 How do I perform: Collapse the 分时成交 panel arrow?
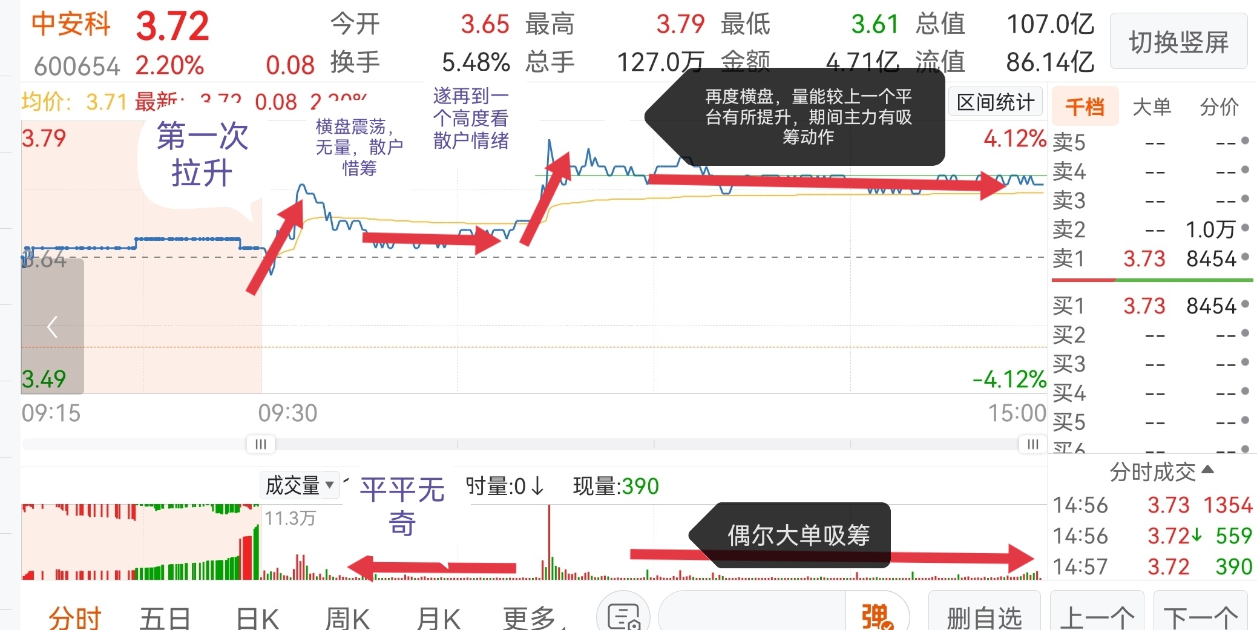(1207, 469)
